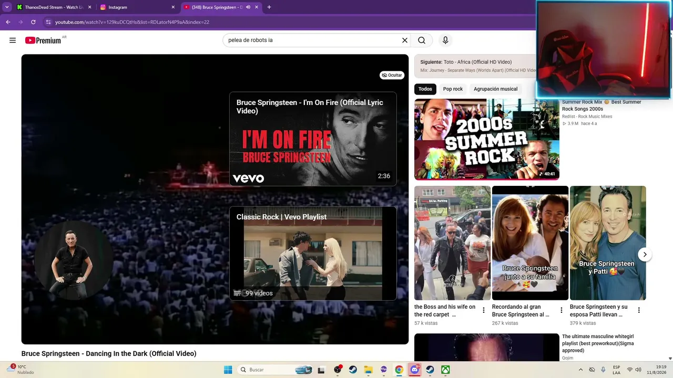
Task: Open Discord from the taskbar
Action: coord(415,370)
